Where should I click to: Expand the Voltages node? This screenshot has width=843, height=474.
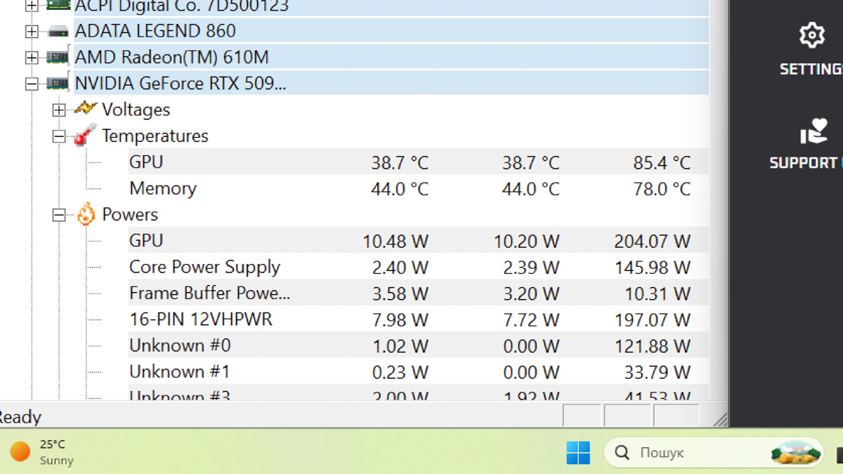(59, 110)
